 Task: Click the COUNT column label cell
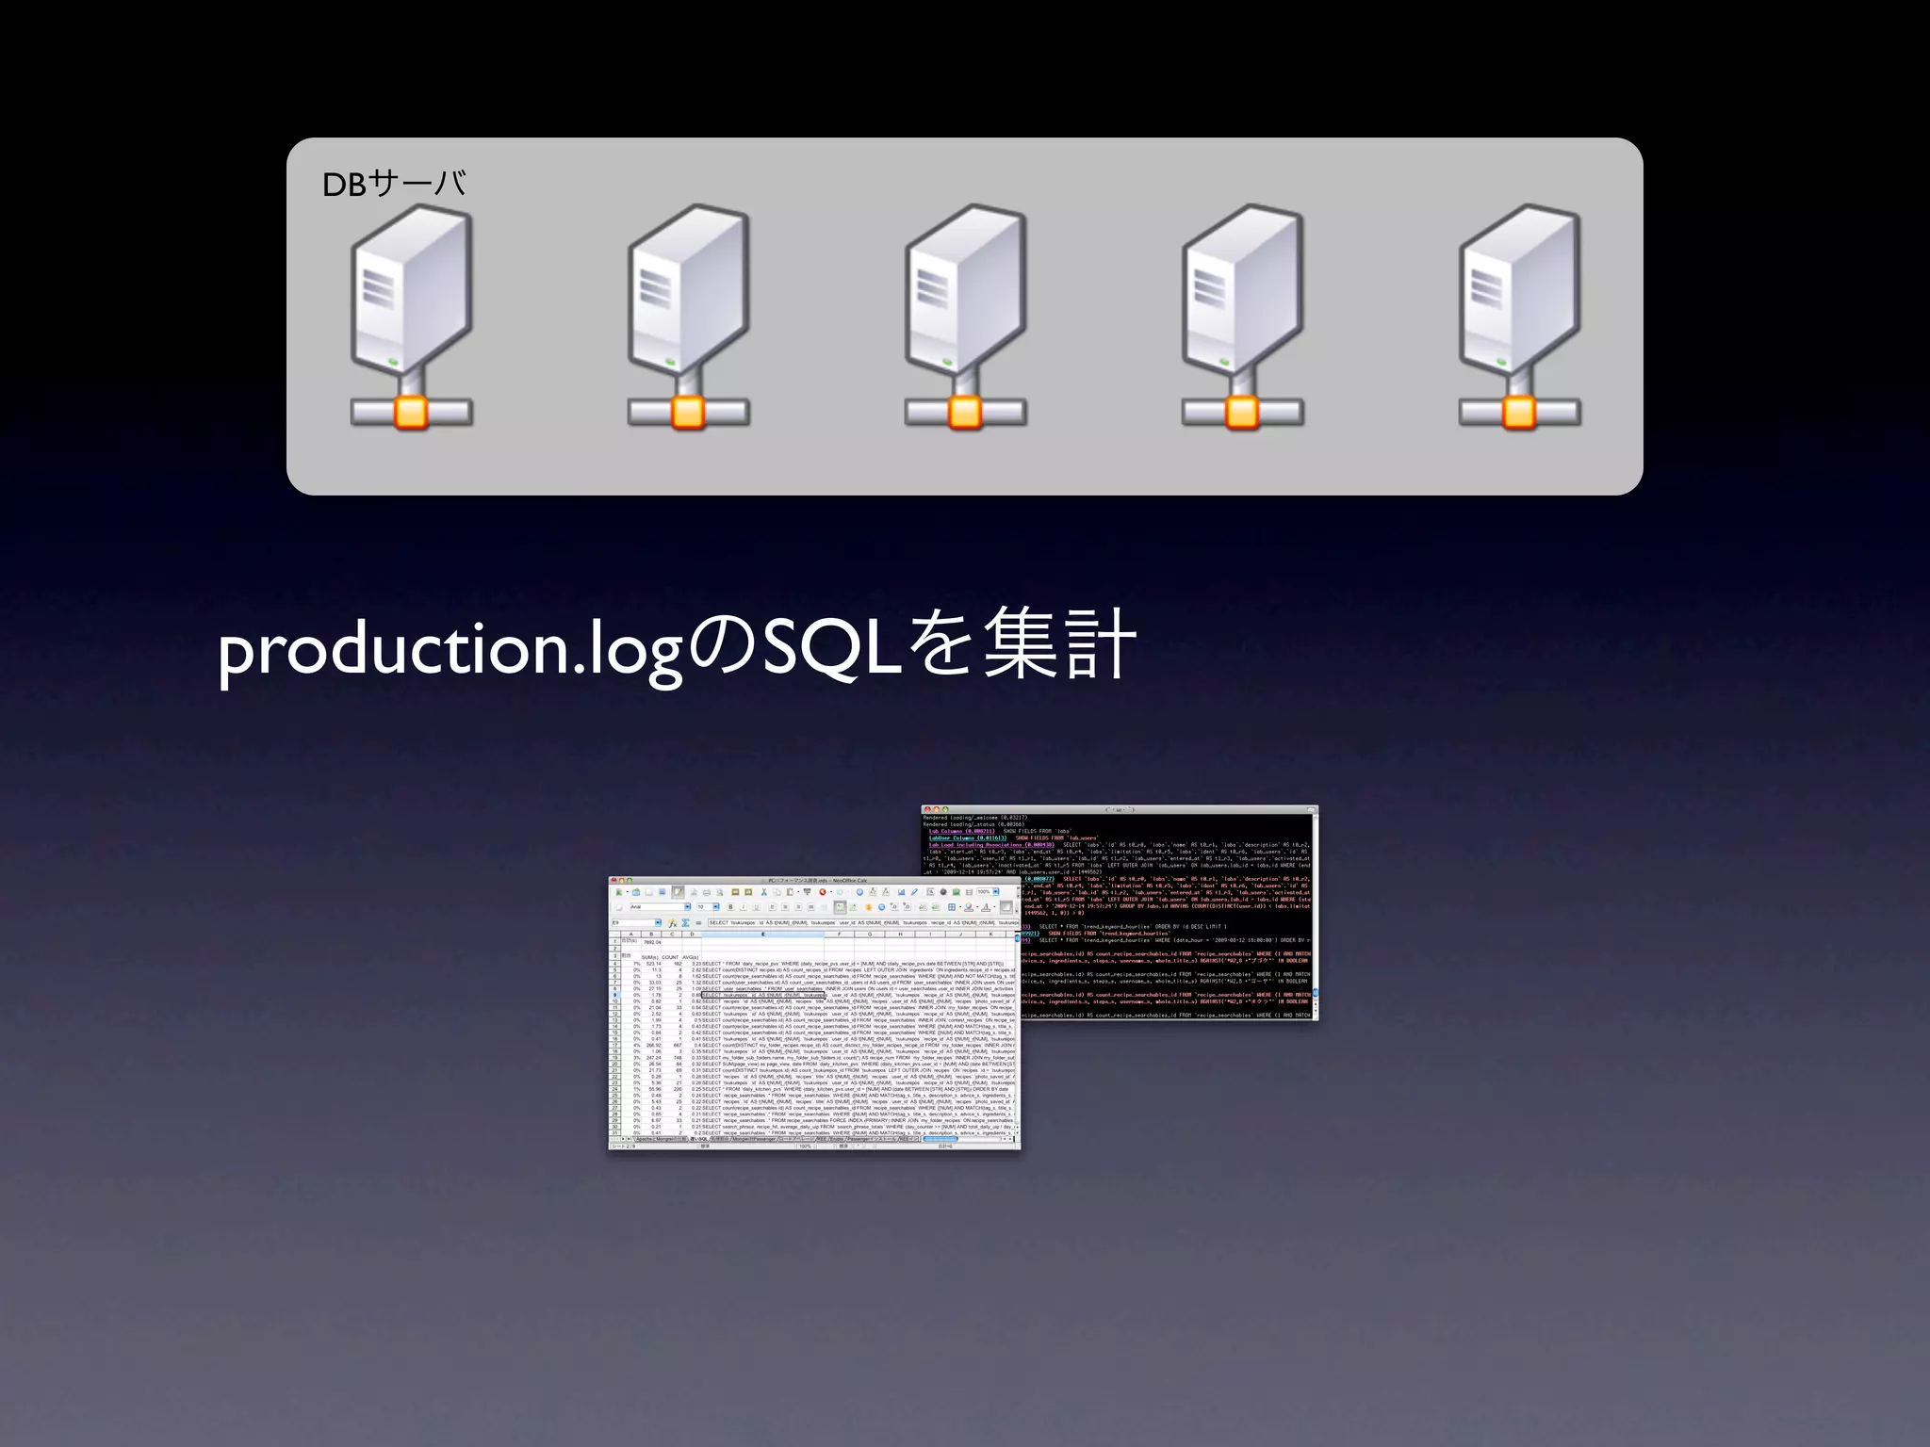coord(670,957)
